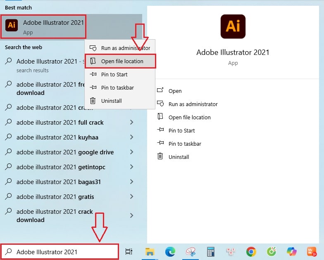Click the folder icon beside context-menu Open file location
The width and height of the screenshot is (324, 260).
pos(93,61)
